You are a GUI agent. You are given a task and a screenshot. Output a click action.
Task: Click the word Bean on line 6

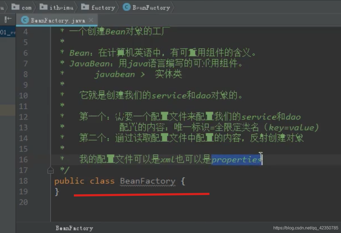79,53
